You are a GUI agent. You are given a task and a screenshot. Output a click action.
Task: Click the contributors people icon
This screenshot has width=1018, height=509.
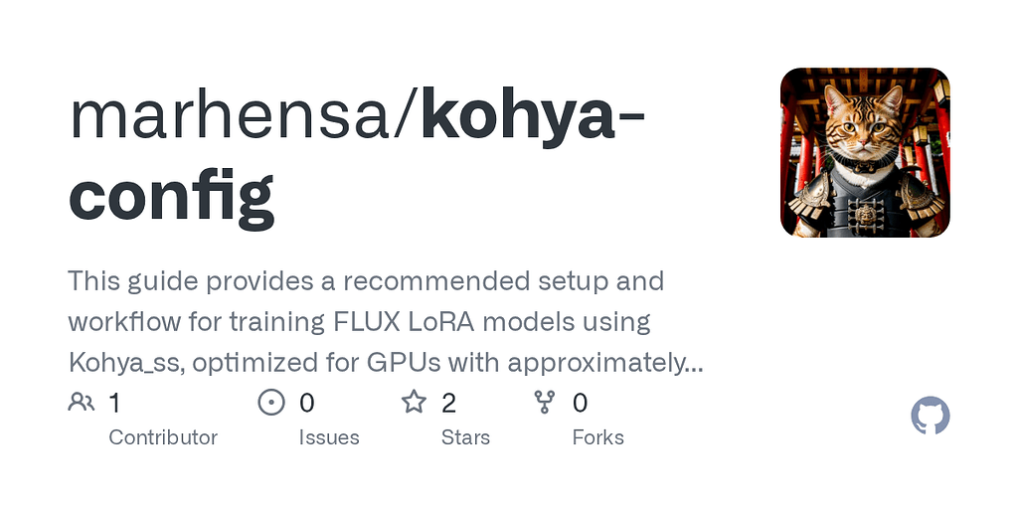pyautogui.click(x=81, y=403)
